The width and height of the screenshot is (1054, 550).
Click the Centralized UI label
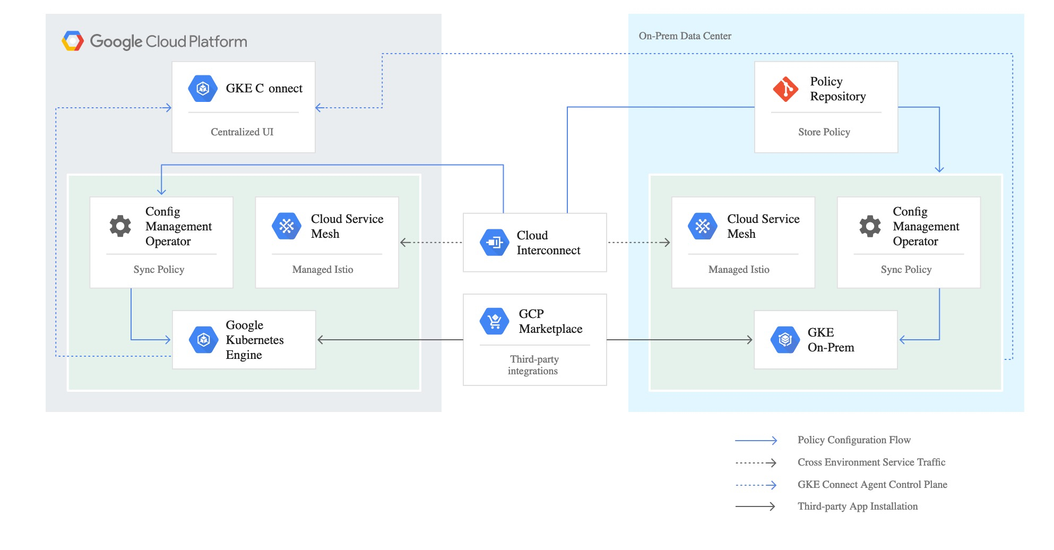point(242,132)
